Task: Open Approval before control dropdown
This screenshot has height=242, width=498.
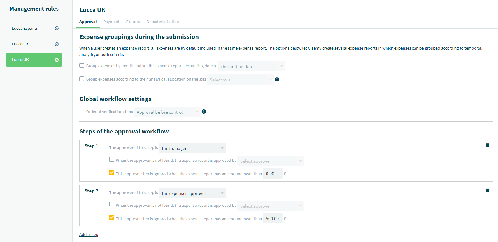Action: [167, 112]
